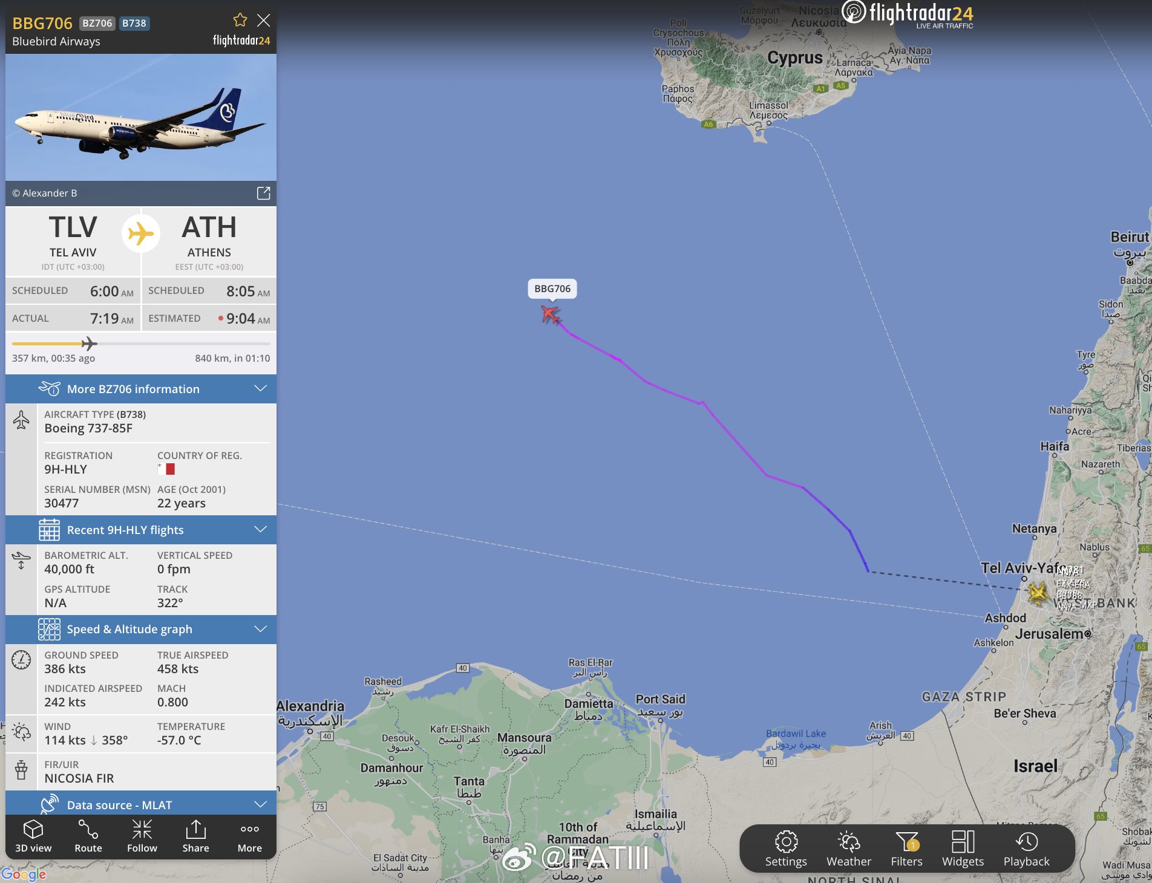The width and height of the screenshot is (1152, 883).
Task: Open the Widgets menu
Action: point(963,849)
